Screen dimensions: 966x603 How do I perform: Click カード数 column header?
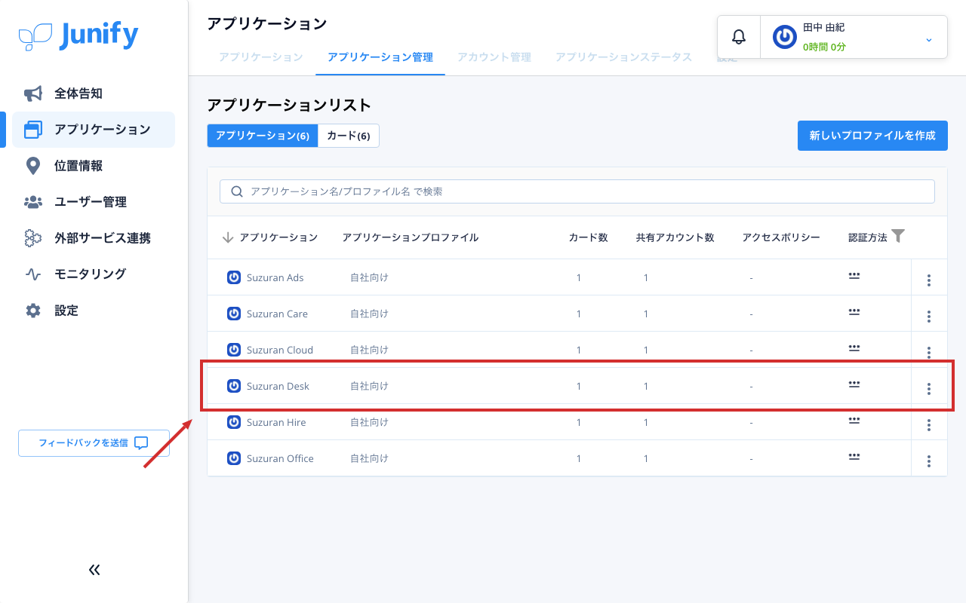pos(588,237)
